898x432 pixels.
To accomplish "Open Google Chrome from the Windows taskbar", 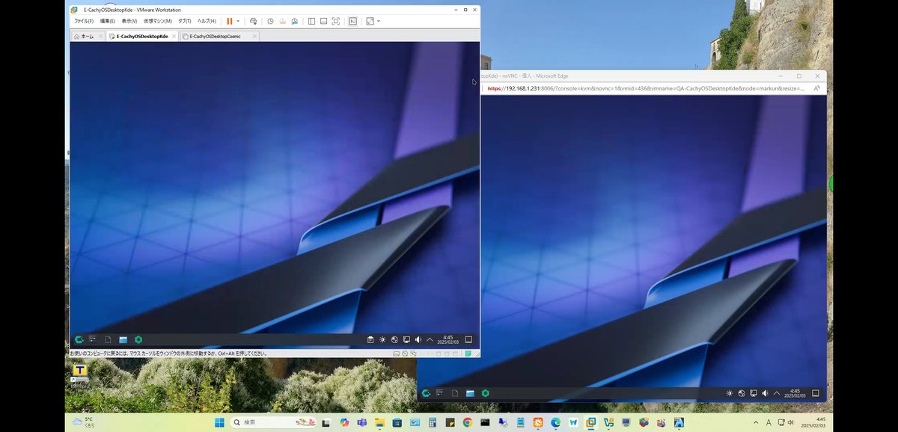I will click(x=467, y=422).
